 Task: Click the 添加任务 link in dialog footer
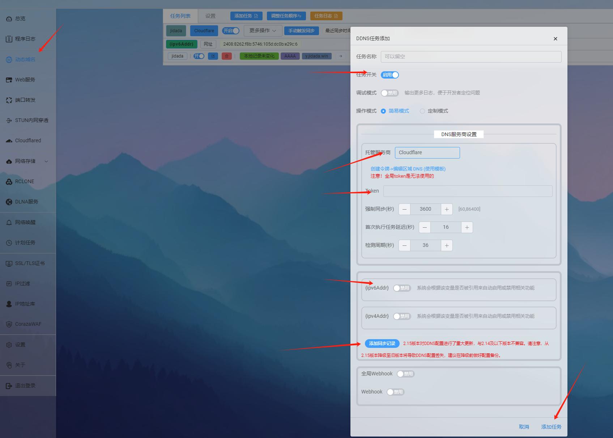point(551,427)
